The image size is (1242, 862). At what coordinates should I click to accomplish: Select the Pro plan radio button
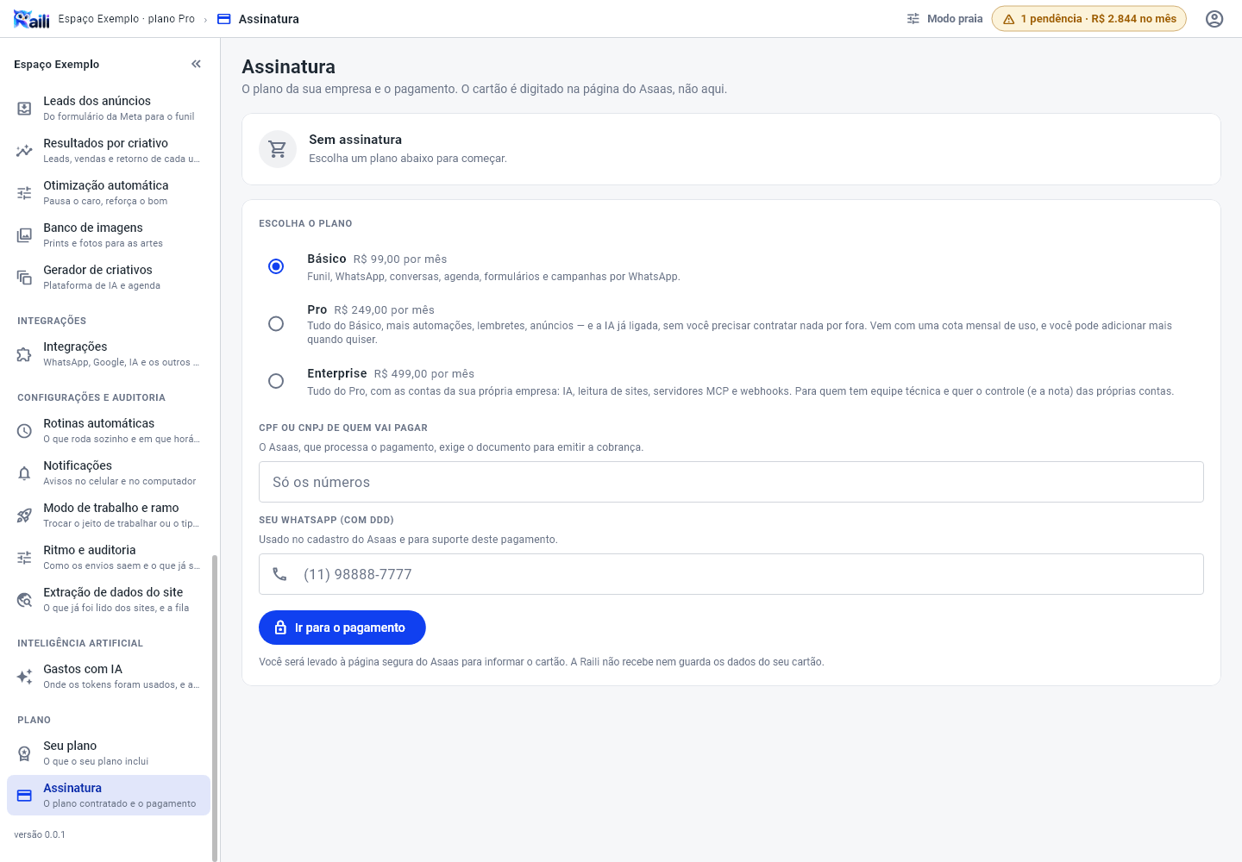tap(276, 323)
